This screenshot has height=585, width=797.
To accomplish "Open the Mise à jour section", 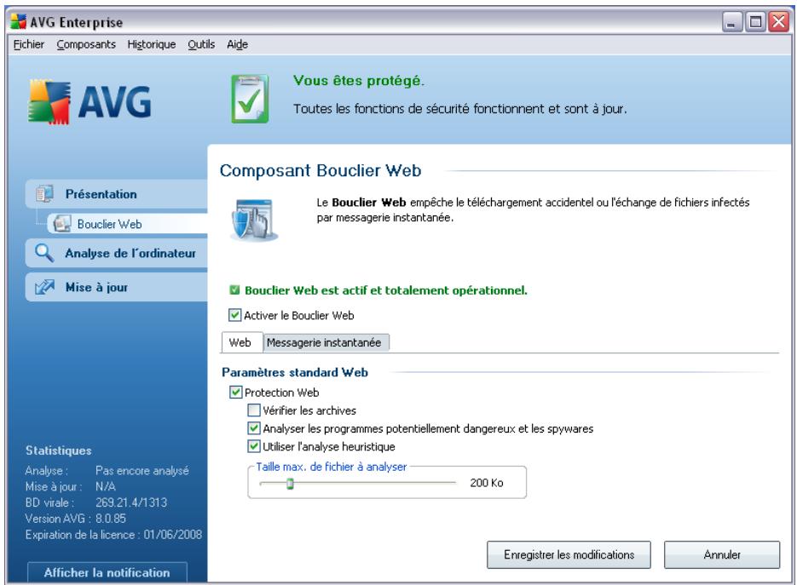I will [117, 287].
